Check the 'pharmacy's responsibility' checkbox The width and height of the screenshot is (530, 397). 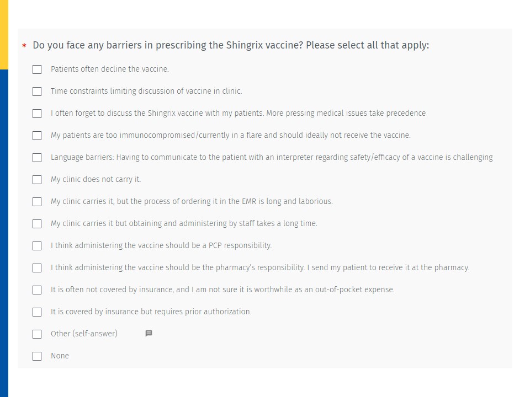(x=37, y=268)
